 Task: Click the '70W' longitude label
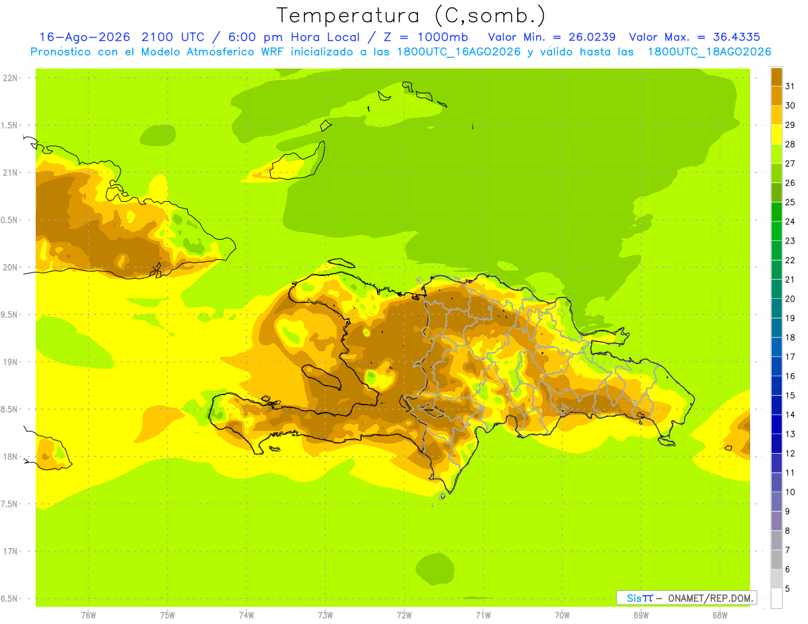click(562, 615)
